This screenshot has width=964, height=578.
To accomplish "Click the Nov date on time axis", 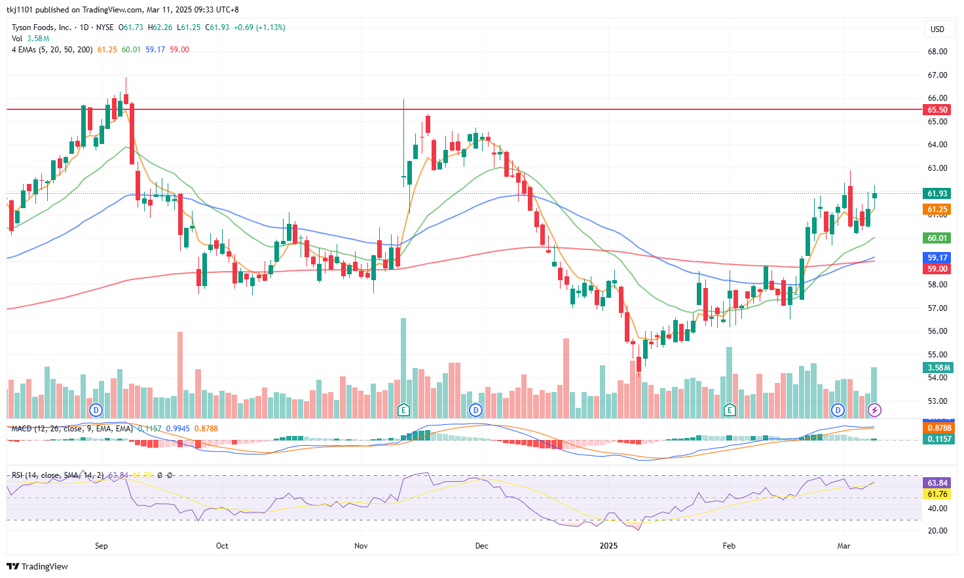I will [361, 546].
